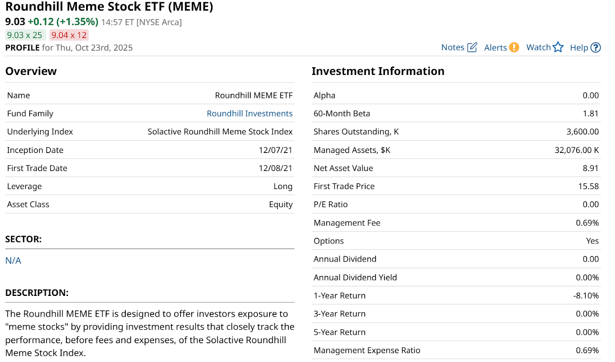615x362 pixels.
Task: Select the Watch text link
Action: pyautogui.click(x=539, y=48)
